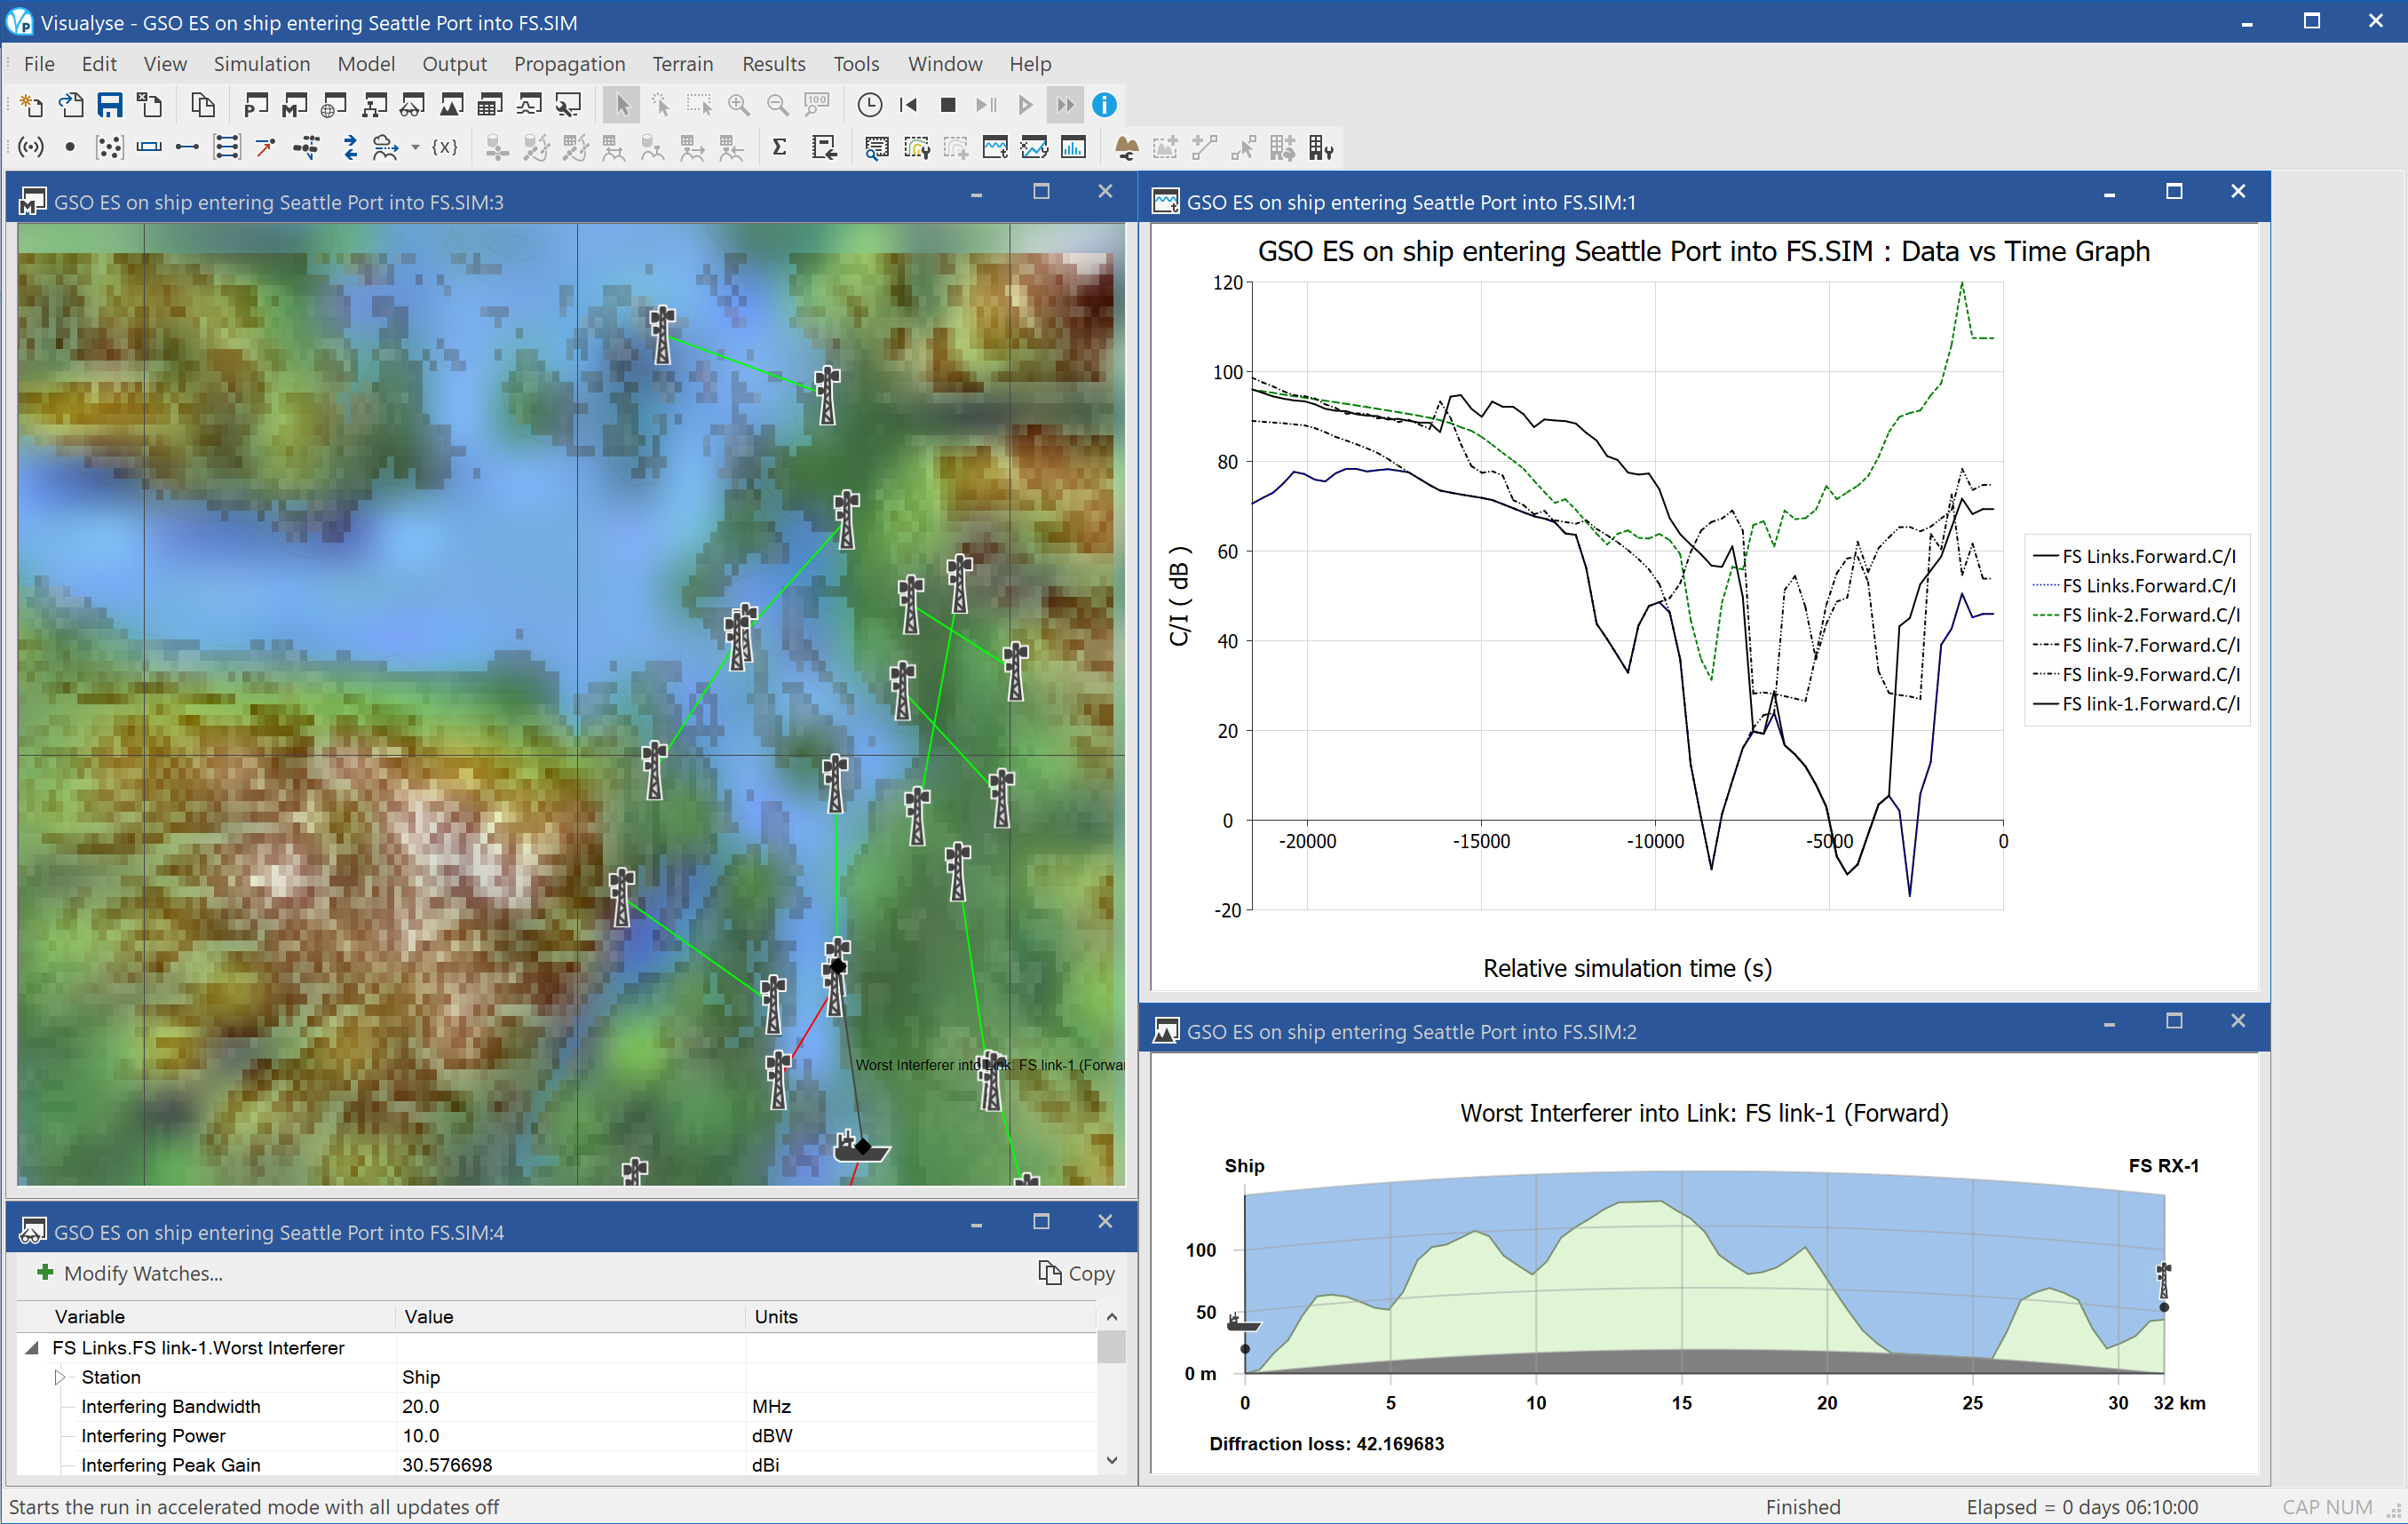Image resolution: width=2408 pixels, height=1524 pixels.
Task: Open the station groups dots icon
Action: (x=109, y=148)
